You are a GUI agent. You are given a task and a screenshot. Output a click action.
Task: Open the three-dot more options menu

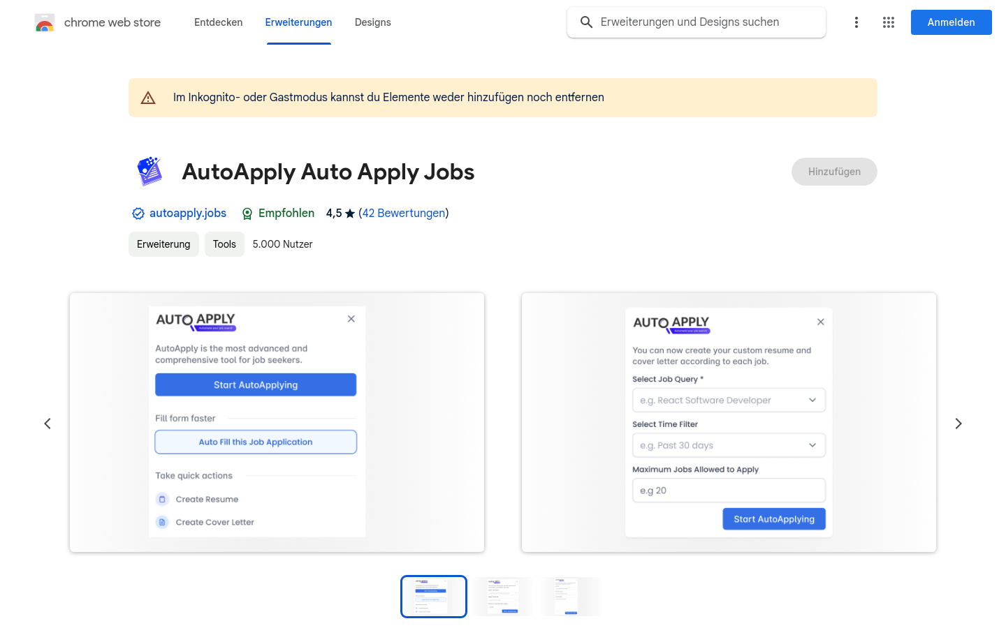pos(856,22)
